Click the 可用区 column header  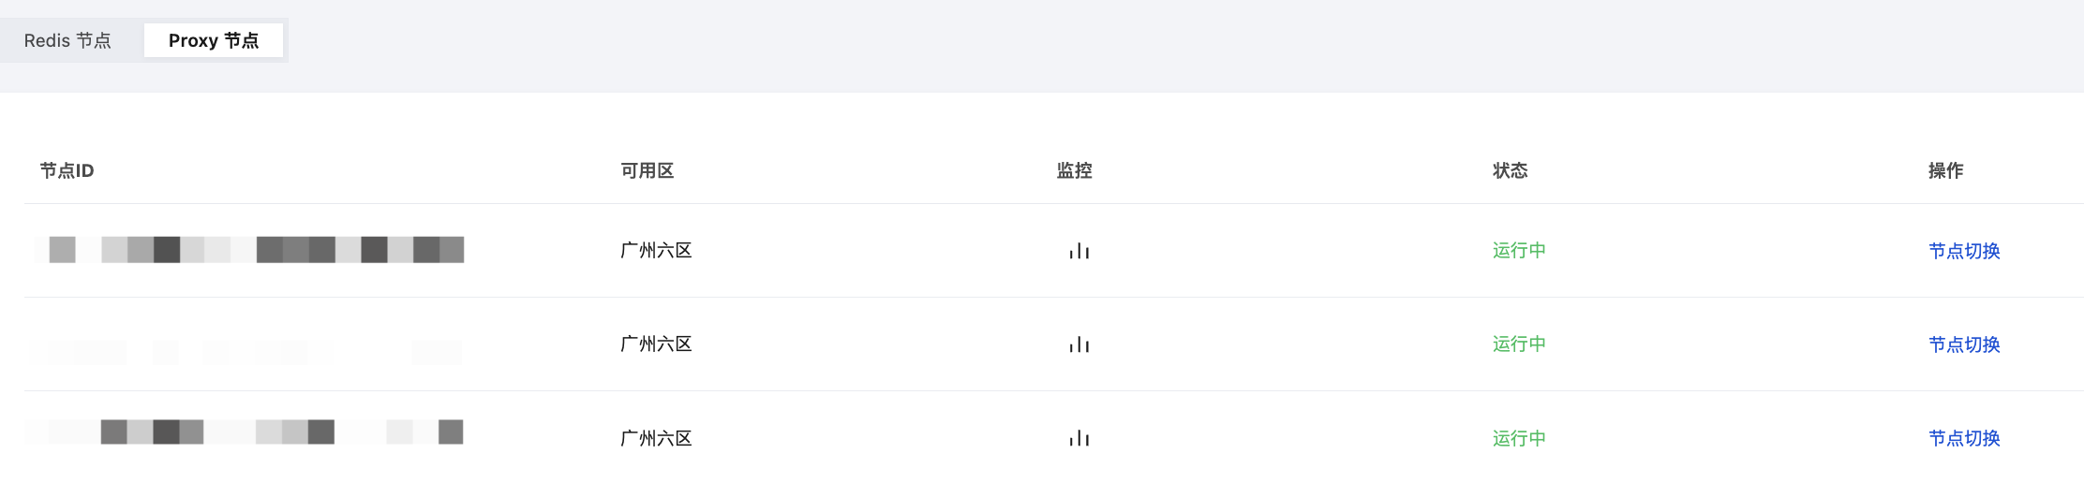[x=647, y=170]
